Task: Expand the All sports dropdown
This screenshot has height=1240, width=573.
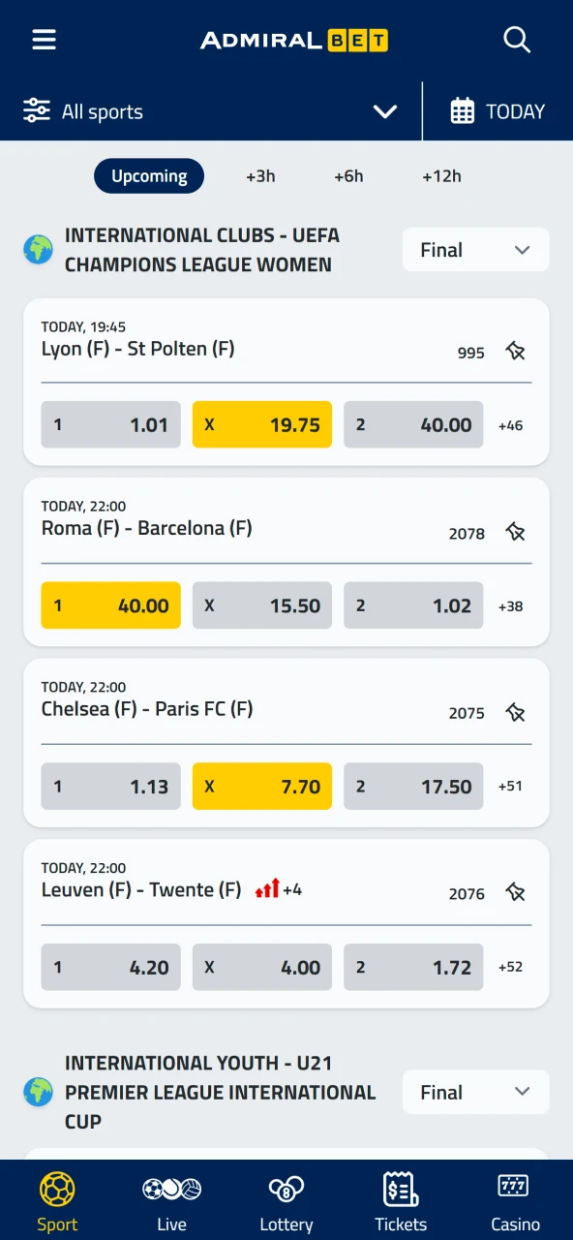Action: coord(385,110)
